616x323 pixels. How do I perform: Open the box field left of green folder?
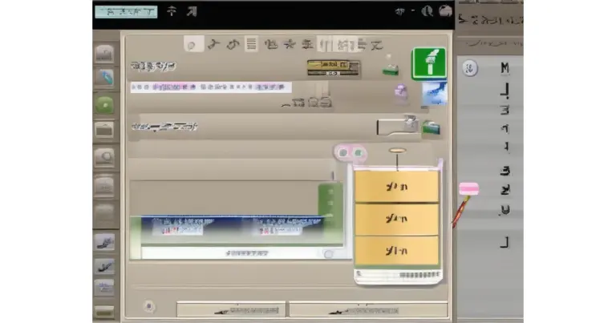pos(397,126)
